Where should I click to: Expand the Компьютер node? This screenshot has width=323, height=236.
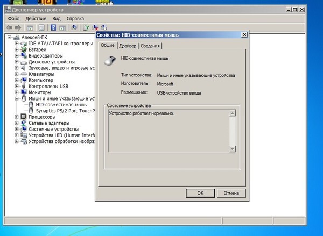tap(17, 80)
